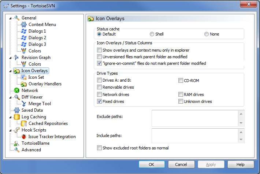Collapse the Log Caching tree node

[x=10, y=117]
